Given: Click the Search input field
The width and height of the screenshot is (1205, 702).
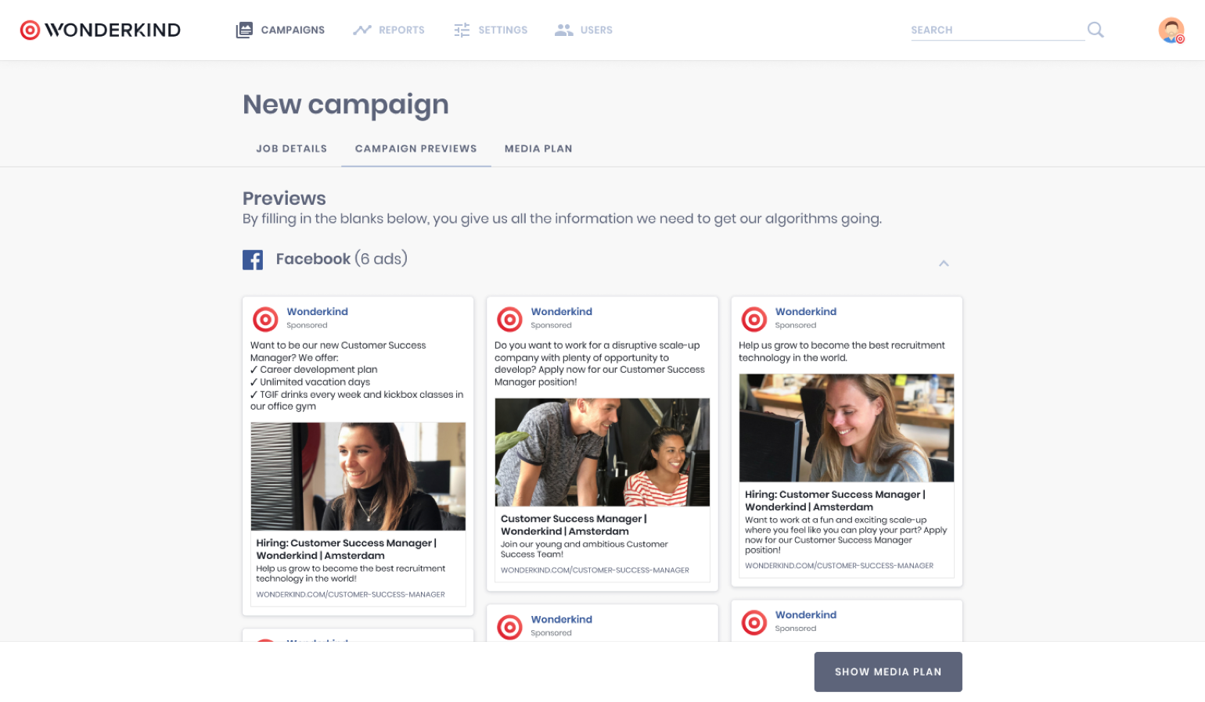Looking at the screenshot, I should pos(998,30).
